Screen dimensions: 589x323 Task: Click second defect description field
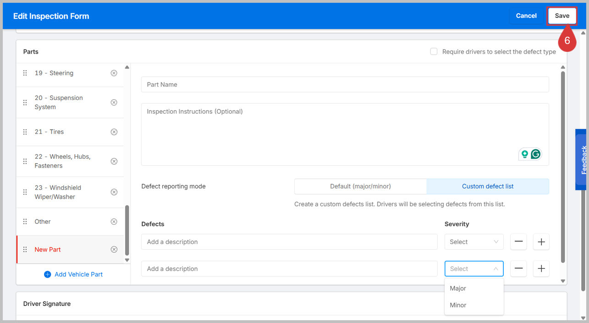pyautogui.click(x=289, y=269)
